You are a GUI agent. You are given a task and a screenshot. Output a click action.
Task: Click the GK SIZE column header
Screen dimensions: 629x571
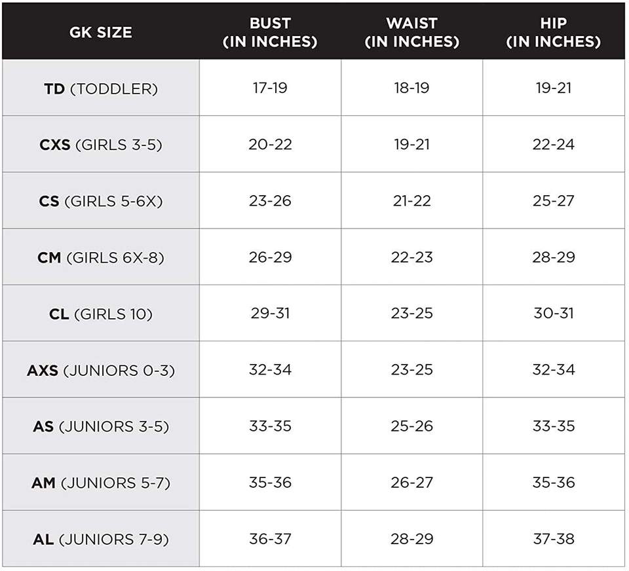[x=101, y=32]
